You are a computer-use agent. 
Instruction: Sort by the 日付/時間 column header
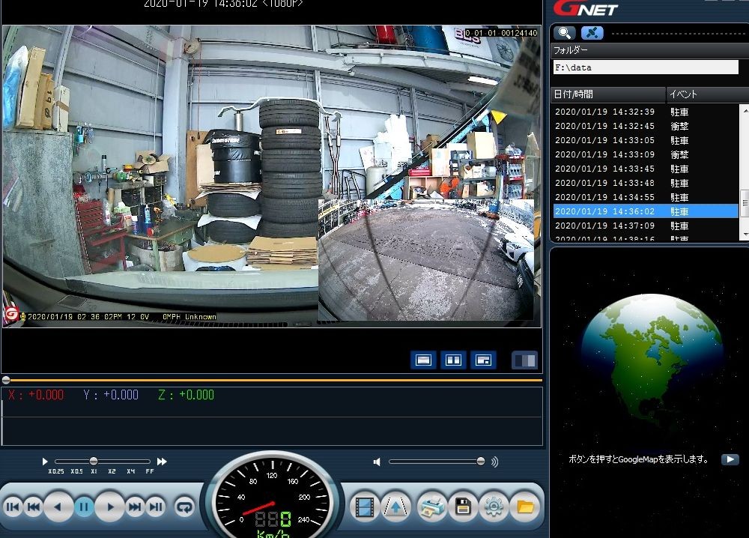coord(608,94)
